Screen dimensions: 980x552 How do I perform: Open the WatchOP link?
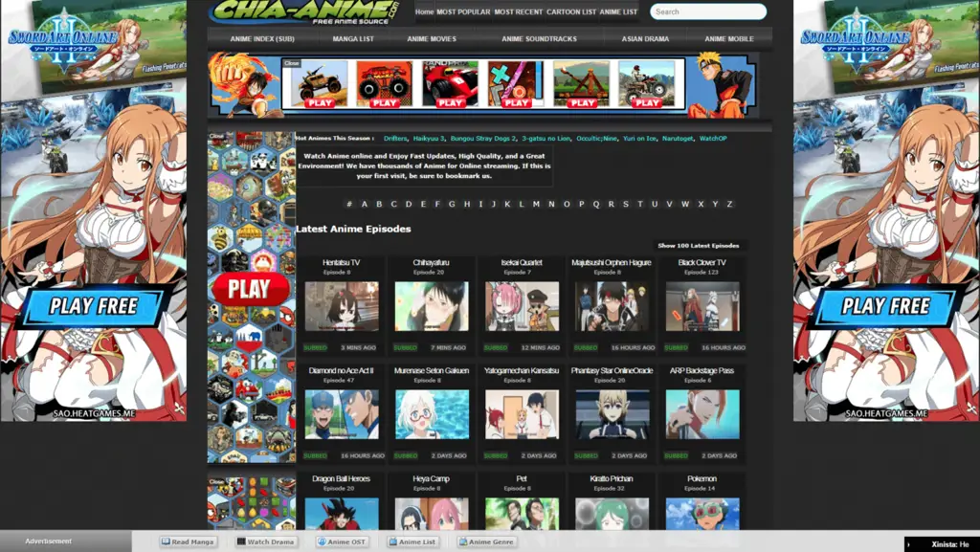[713, 139]
